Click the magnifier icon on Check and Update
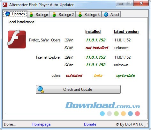Image resolution: width=151 pixels, height=130 pixels. click(x=41, y=90)
